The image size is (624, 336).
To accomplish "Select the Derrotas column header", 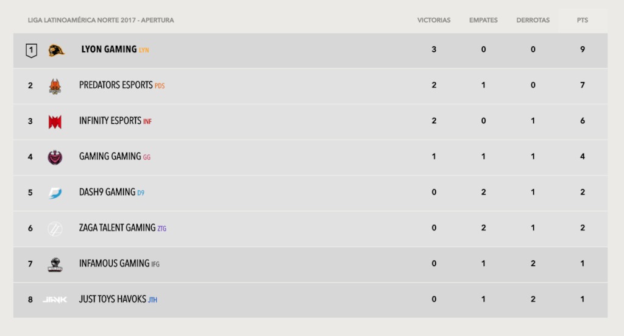I will (533, 20).
